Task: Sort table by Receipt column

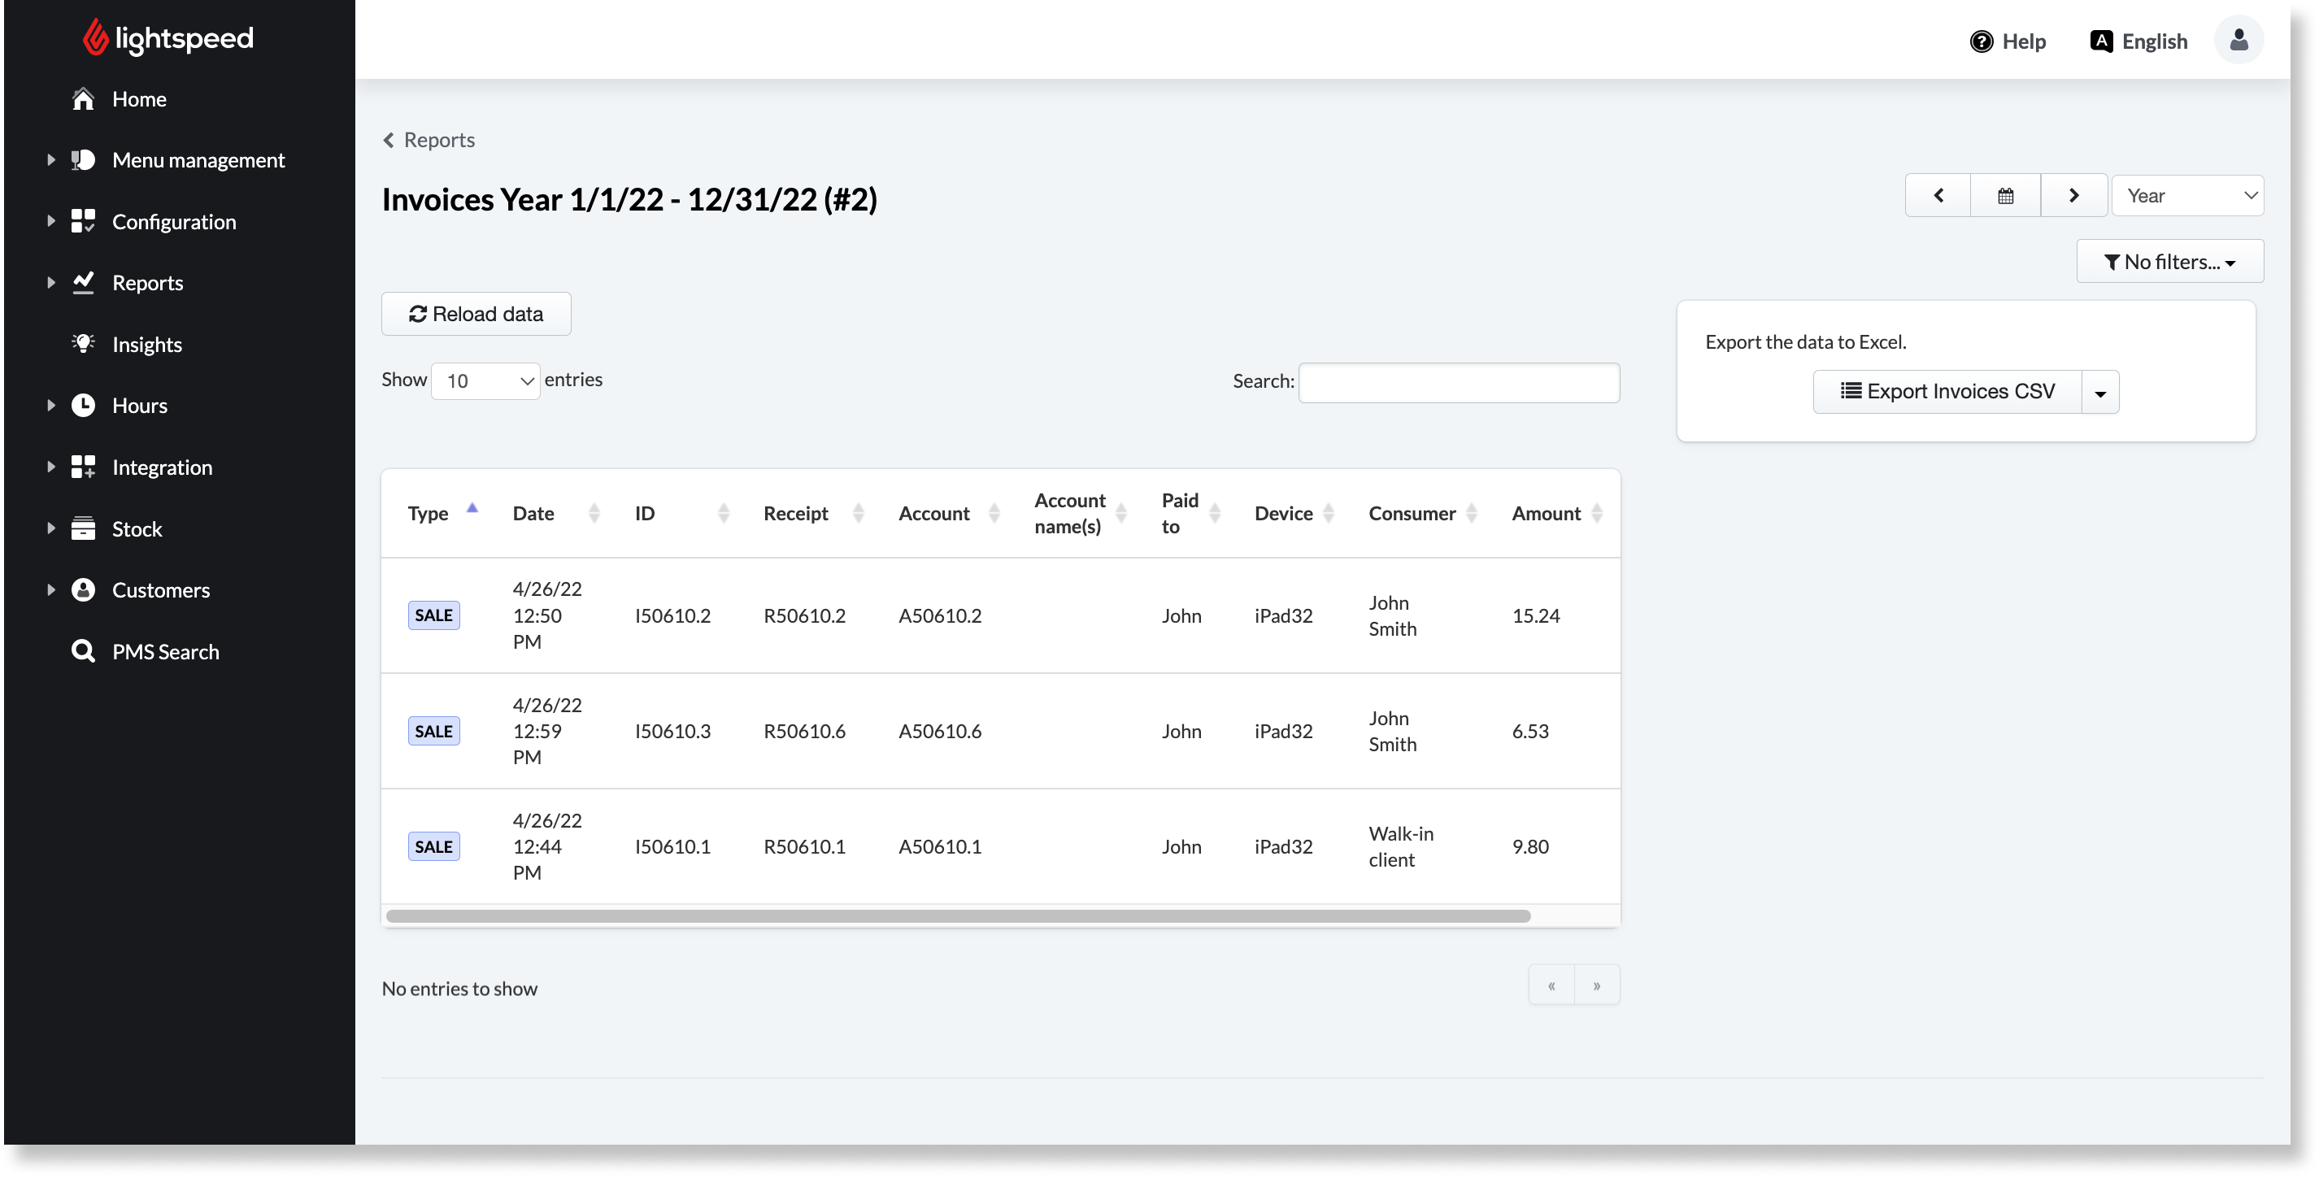Action: tap(814, 513)
